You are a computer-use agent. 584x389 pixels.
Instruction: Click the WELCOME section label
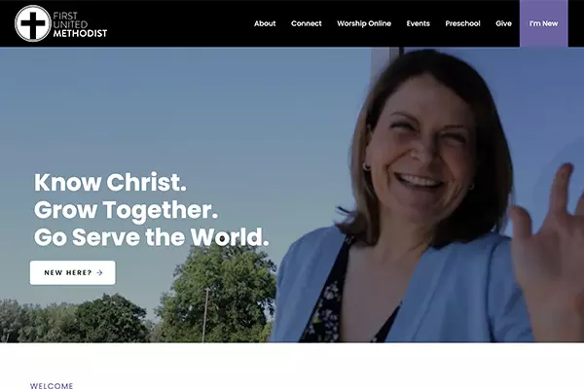point(52,386)
